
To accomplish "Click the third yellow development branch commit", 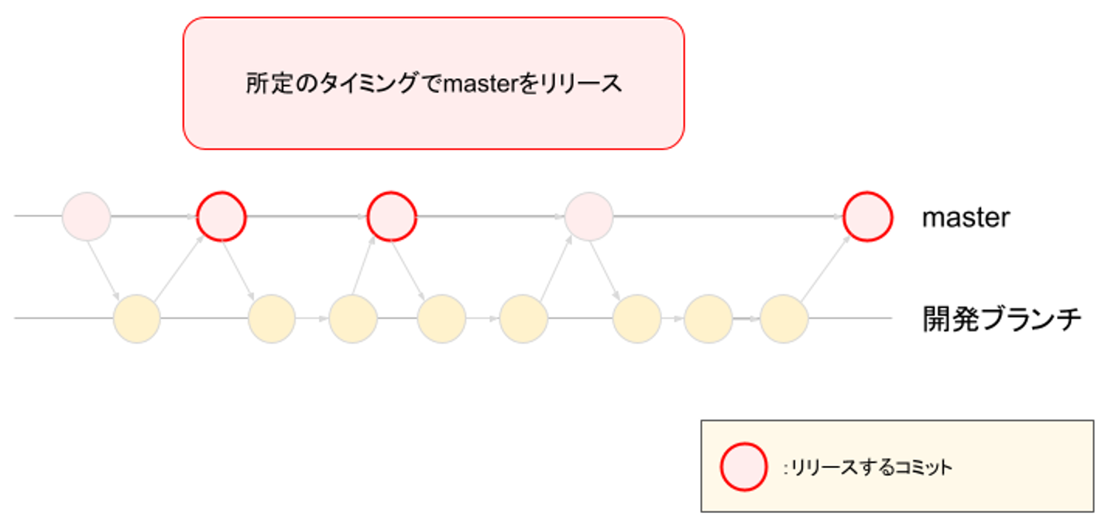I will click(353, 318).
